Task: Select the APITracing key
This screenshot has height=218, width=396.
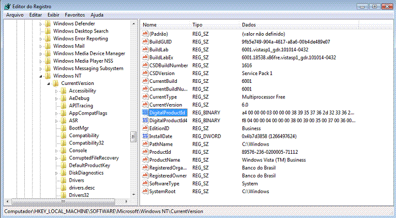Action: coord(81,106)
